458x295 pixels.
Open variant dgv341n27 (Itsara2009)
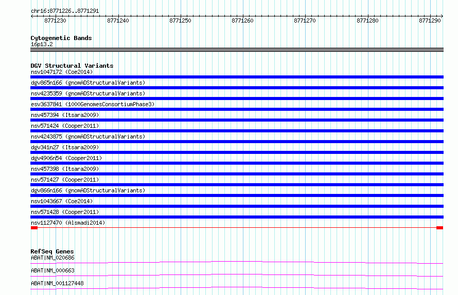(x=65, y=147)
